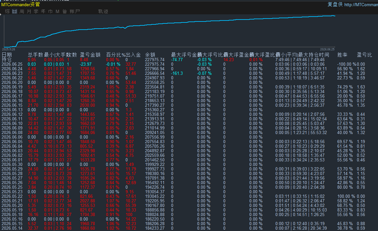Click the 1.15 % percentage value
Viewport: 378px width, 231px height.
pyautogui.click(x=112, y=151)
